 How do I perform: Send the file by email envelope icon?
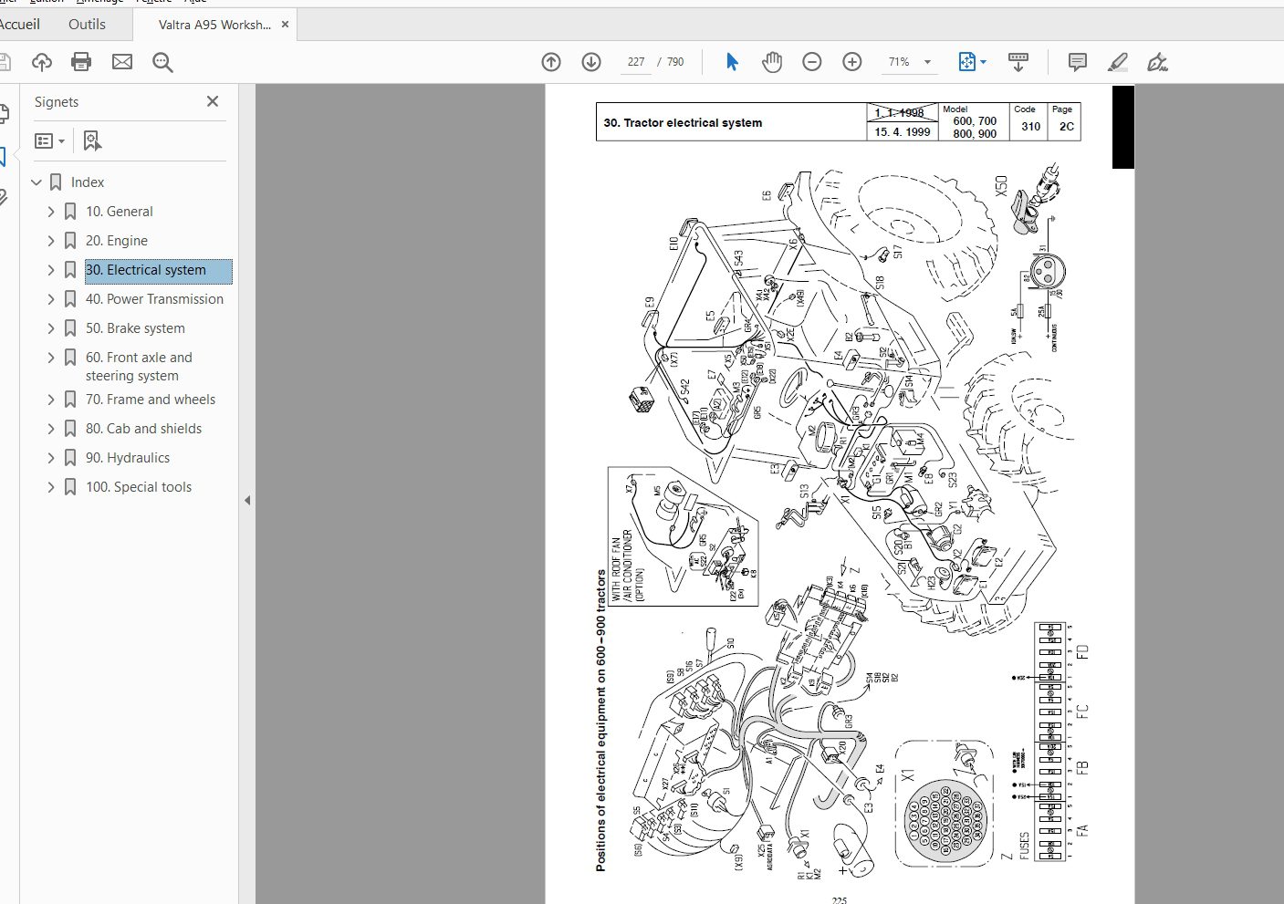[x=122, y=62]
